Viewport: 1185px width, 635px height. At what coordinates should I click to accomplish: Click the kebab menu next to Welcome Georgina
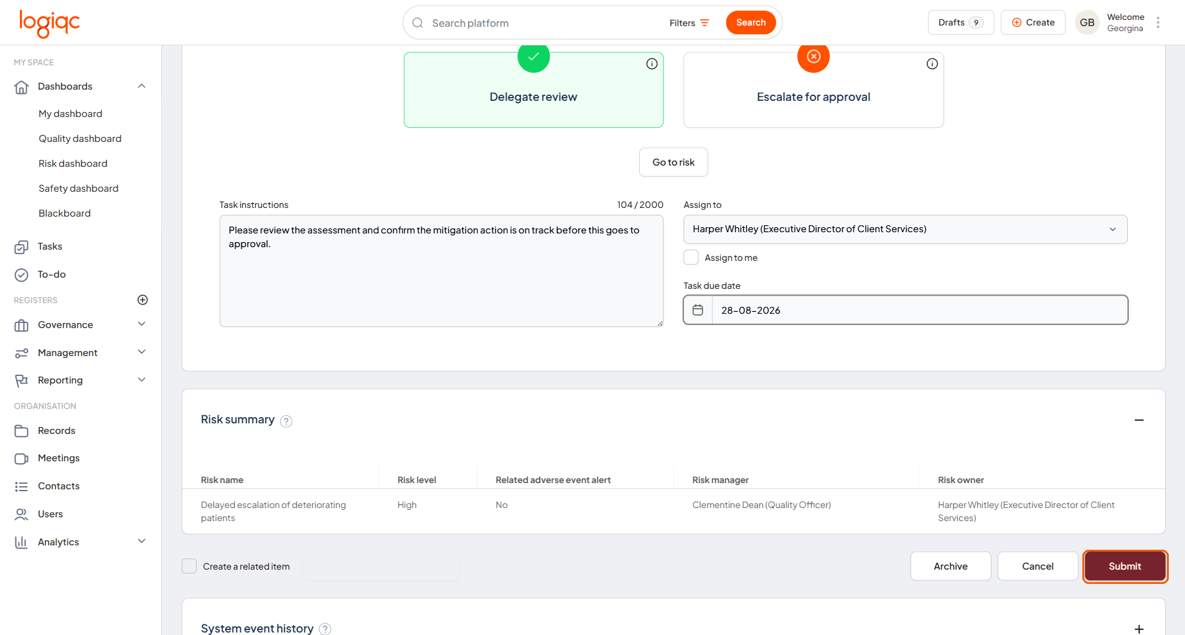tap(1158, 22)
